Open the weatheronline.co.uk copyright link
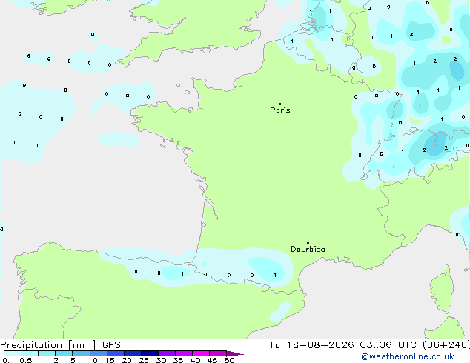Viewport: 470px width, 363px height. pyautogui.click(x=407, y=356)
